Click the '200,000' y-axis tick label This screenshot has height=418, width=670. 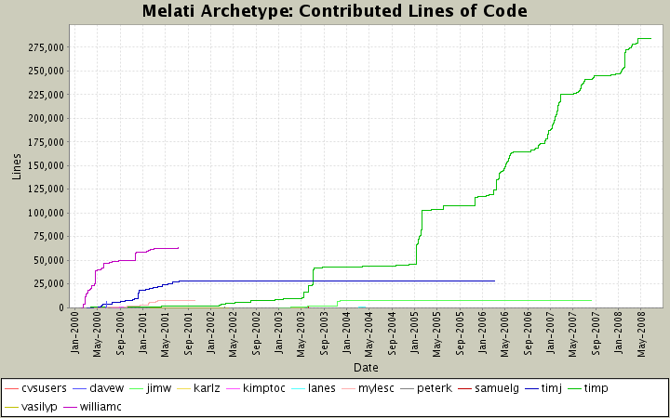tap(47, 118)
